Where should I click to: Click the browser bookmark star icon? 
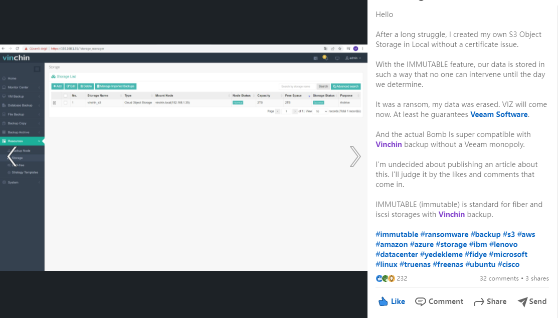[339, 48]
